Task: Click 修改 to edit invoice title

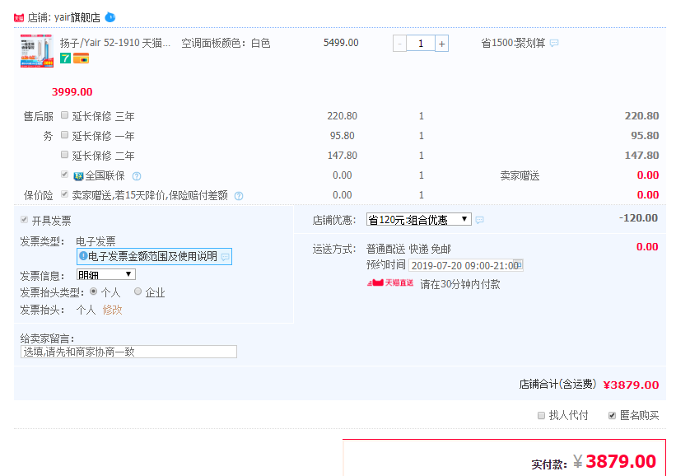Action: (x=112, y=310)
